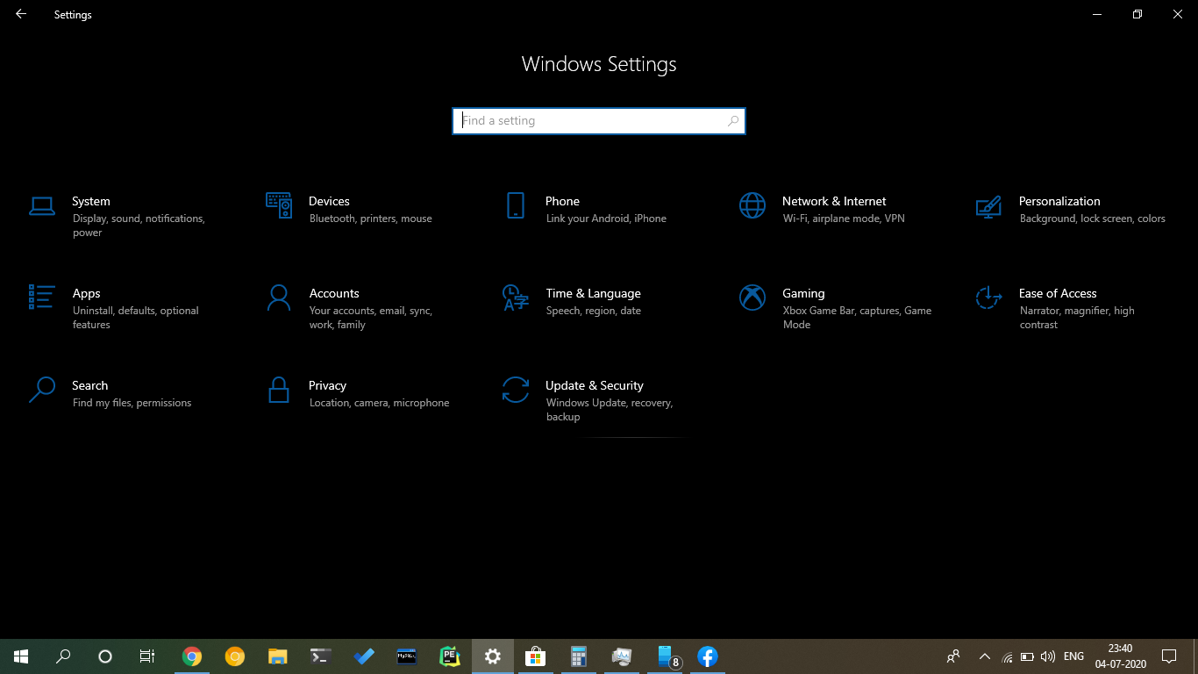The height and width of the screenshot is (674, 1198).
Task: Open Accounts person icon
Action: [279, 298]
